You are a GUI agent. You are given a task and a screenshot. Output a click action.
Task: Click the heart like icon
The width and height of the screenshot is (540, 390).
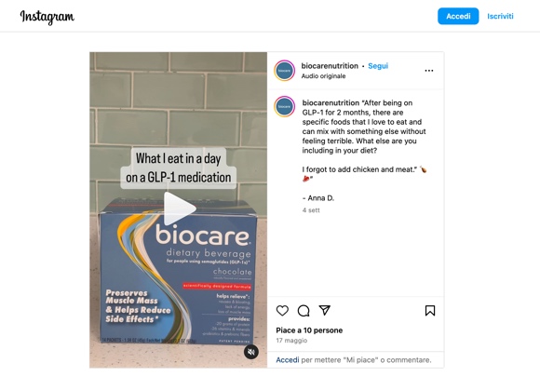click(x=282, y=311)
